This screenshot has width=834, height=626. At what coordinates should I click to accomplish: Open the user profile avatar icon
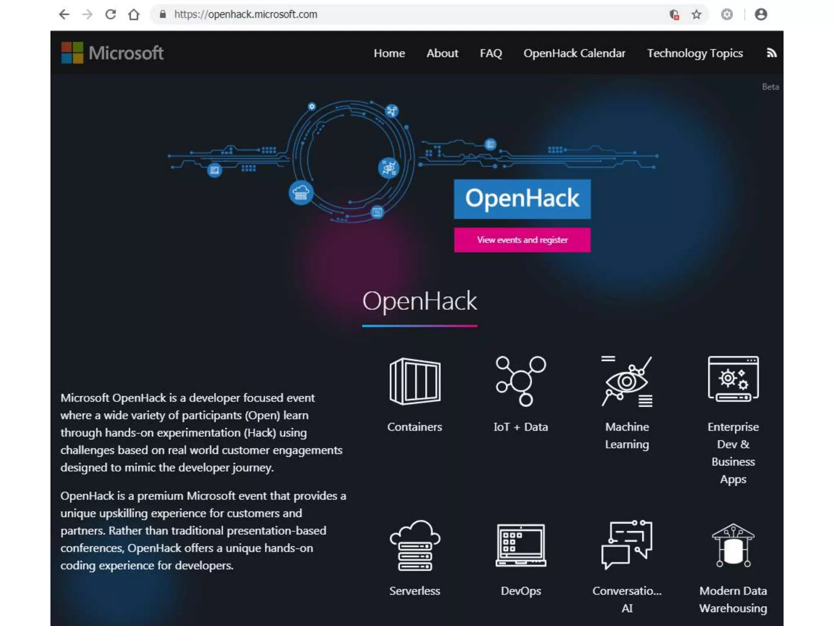click(x=761, y=15)
